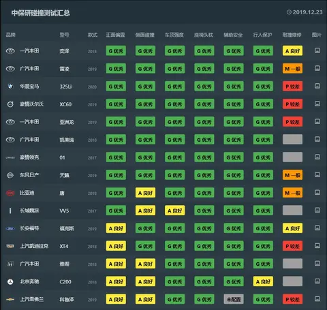Viewport: 327px width, 310px height.
Task: Open the picture icon for 福克斯 row
Action: pyautogui.click(x=317, y=228)
